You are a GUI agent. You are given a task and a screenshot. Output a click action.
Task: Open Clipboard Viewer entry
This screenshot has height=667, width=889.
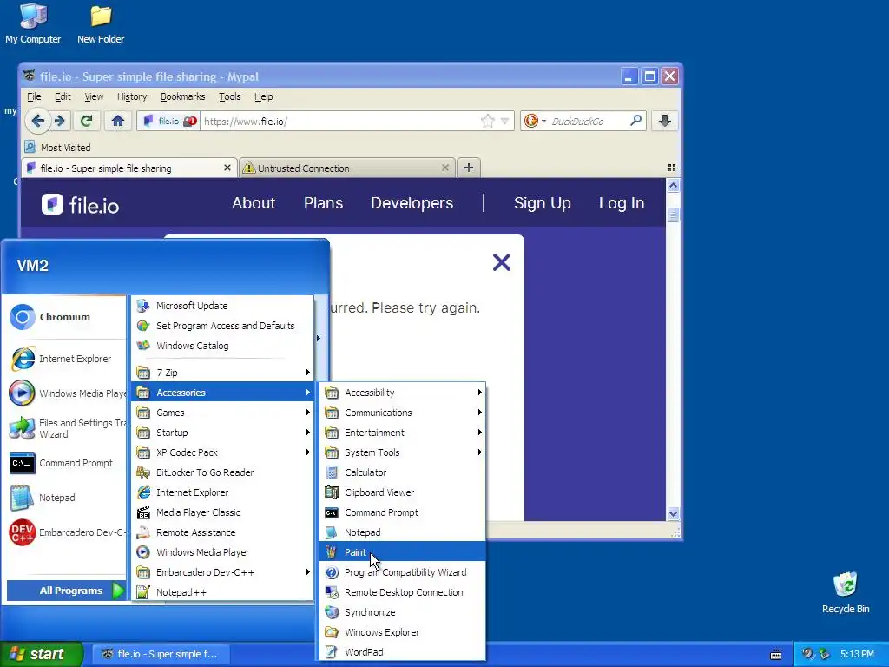(x=402, y=492)
